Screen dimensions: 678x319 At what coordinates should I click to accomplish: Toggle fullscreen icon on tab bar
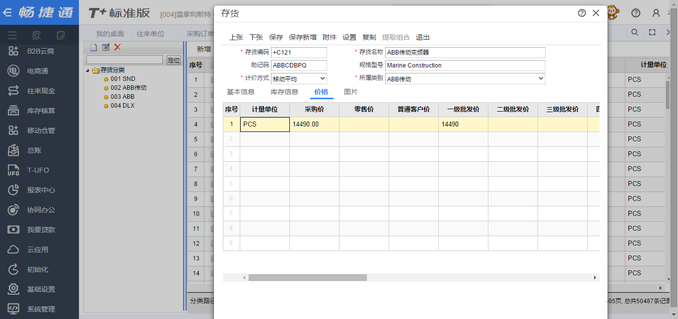(652, 32)
